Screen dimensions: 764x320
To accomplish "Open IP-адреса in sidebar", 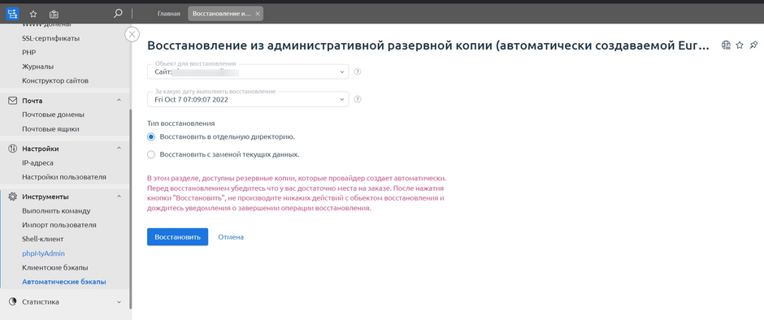I will pos(37,162).
